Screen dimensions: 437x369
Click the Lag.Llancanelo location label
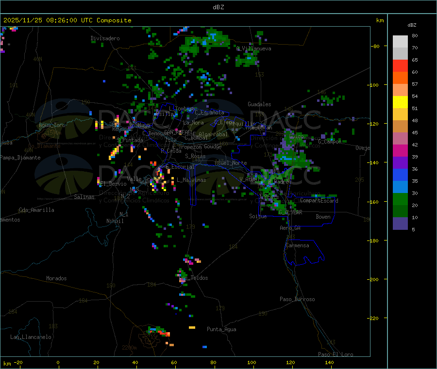(31, 337)
